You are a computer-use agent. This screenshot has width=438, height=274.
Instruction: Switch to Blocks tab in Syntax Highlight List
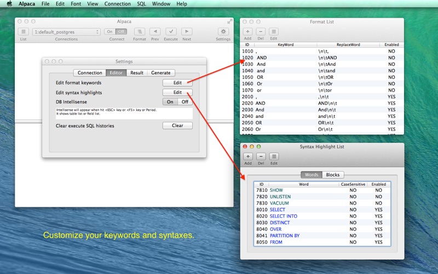coord(333,175)
